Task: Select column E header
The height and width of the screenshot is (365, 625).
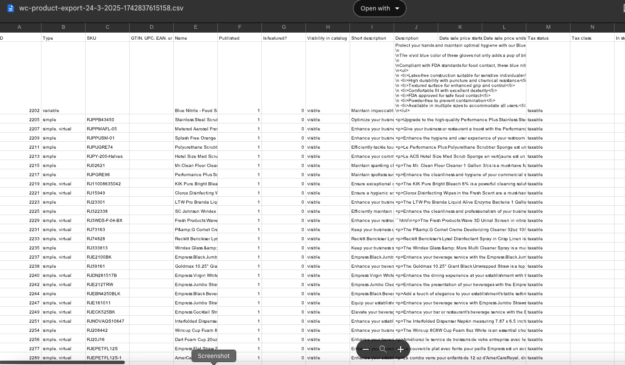Action: pyautogui.click(x=196, y=27)
